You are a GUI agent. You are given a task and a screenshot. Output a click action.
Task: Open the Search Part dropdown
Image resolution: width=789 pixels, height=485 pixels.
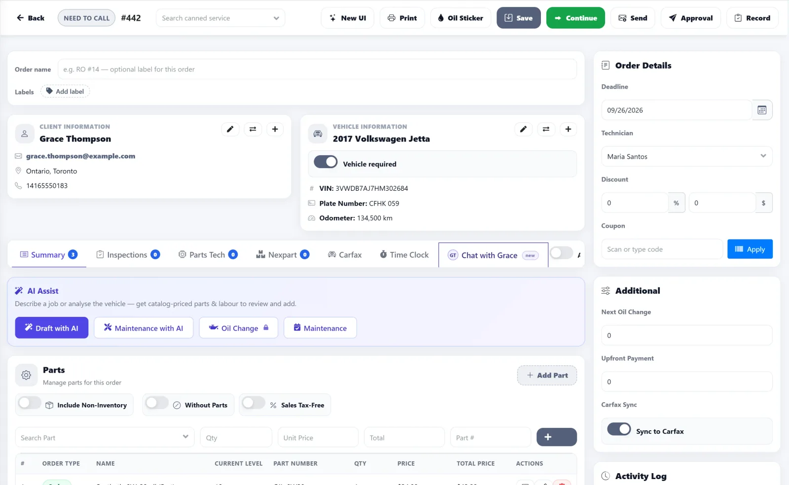pos(104,437)
